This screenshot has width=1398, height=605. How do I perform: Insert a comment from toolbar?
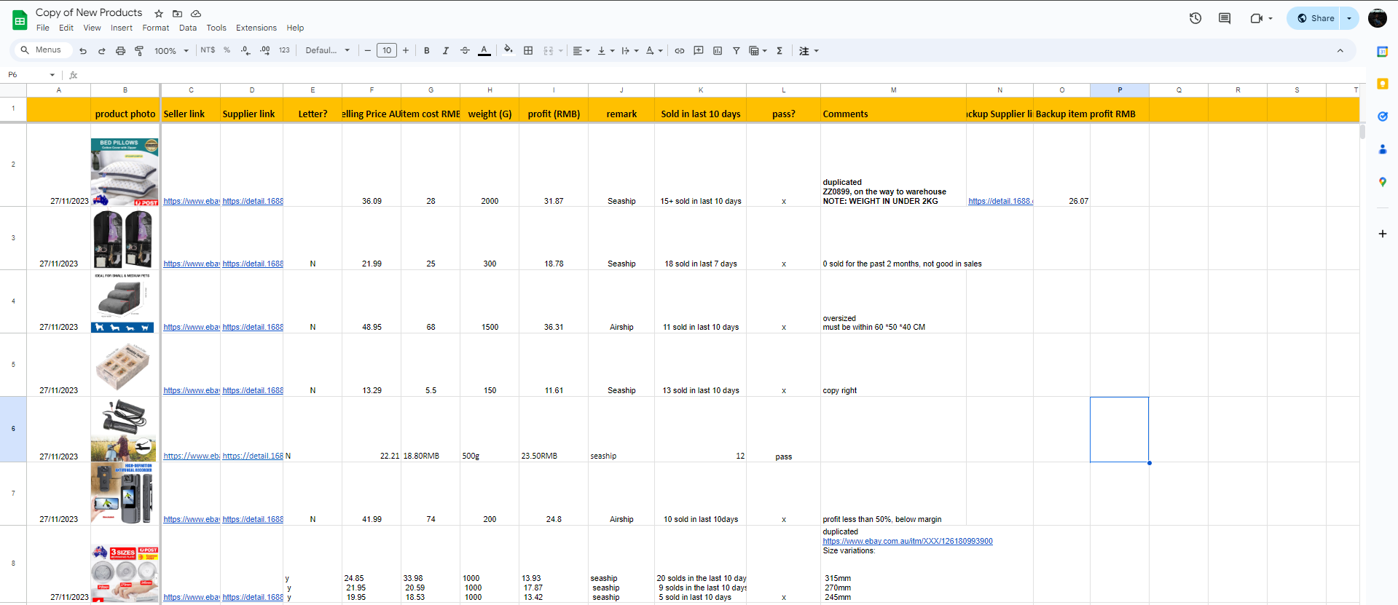click(699, 51)
